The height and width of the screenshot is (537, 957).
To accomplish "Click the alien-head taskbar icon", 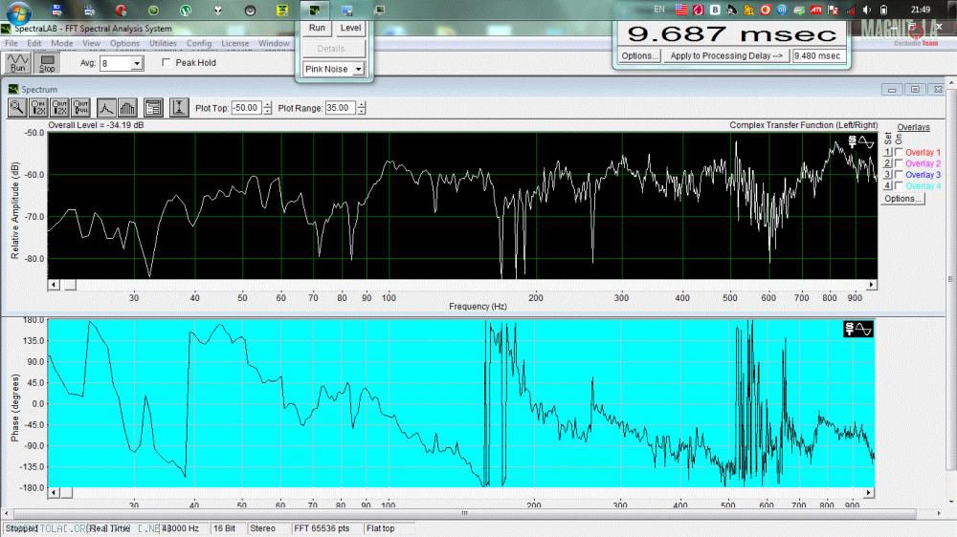I will (x=218, y=10).
